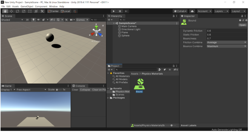This screenshot has height=132, width=249.
Task: Open Display 1 dropdown in Game view
Action: coord(8,90)
